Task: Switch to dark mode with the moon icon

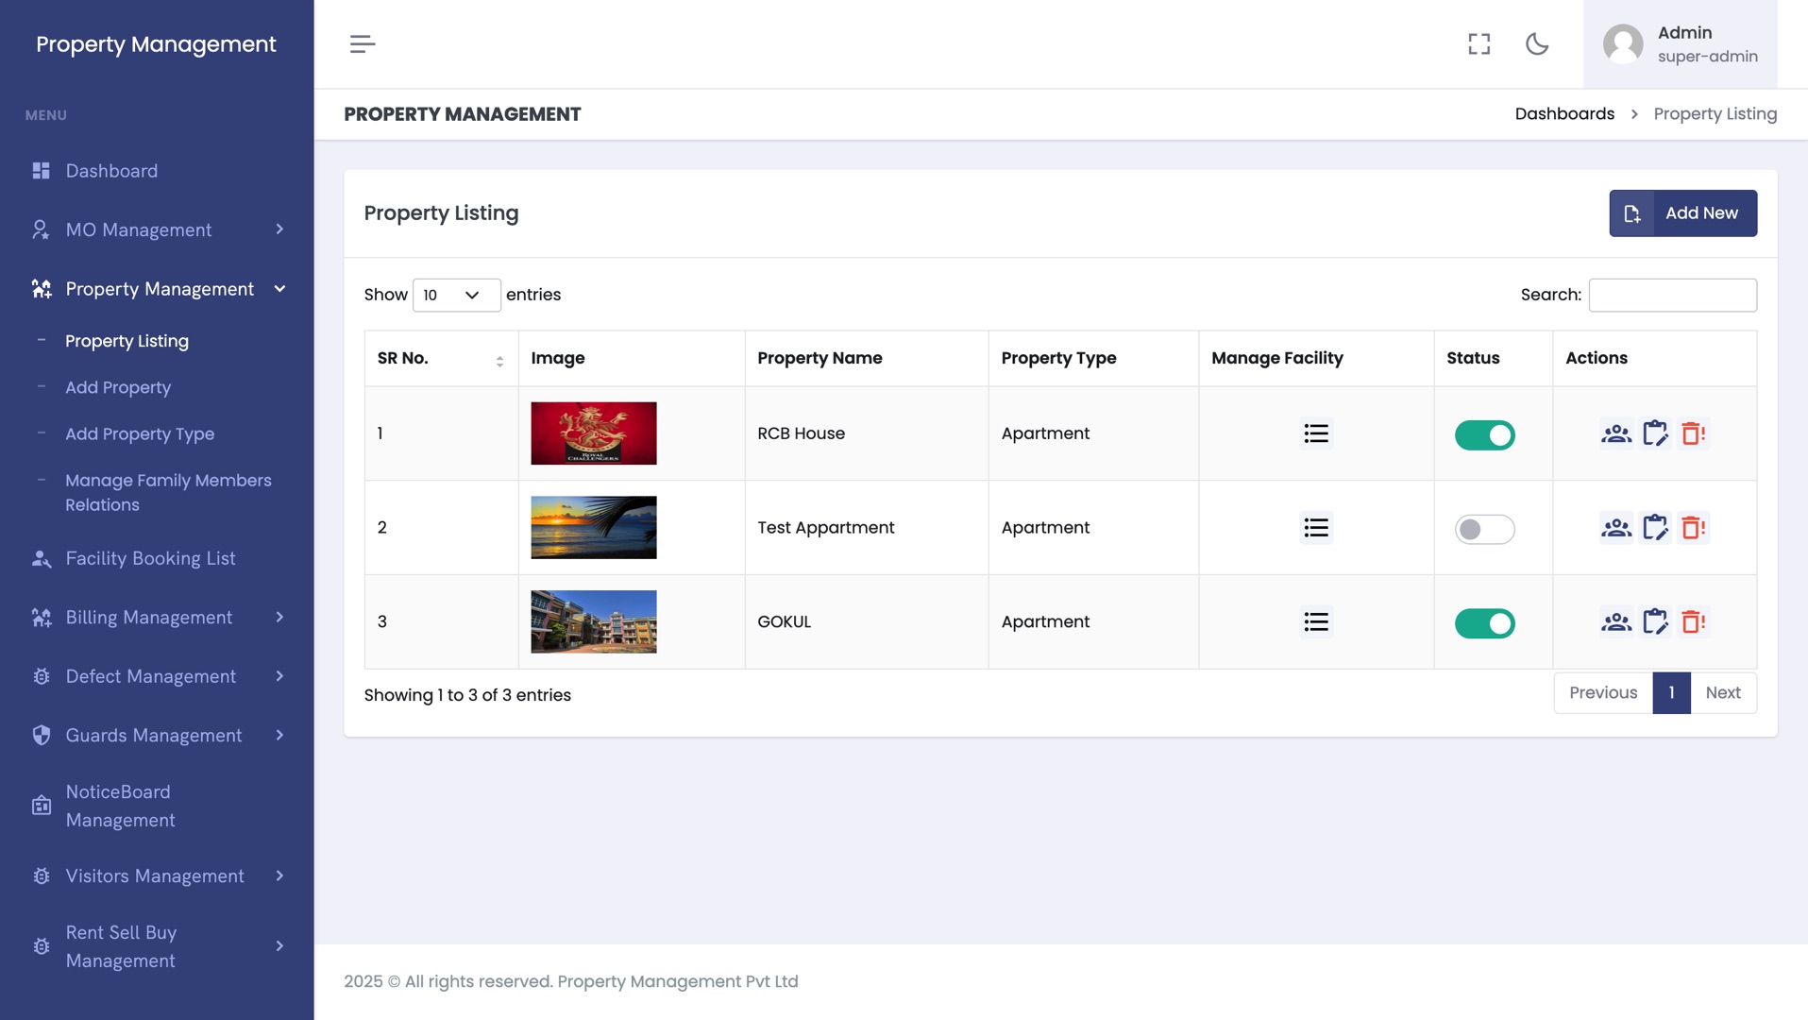Action: click(1537, 44)
